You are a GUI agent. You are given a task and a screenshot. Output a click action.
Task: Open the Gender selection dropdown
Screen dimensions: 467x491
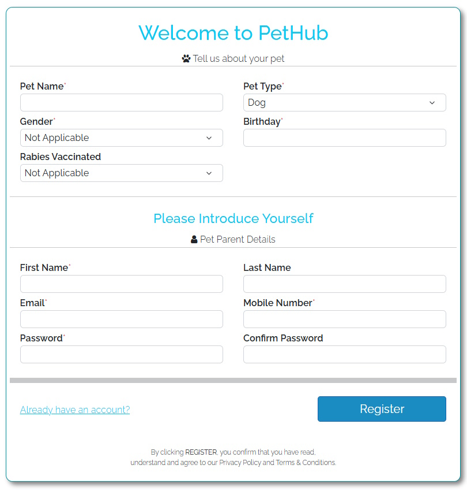click(121, 137)
